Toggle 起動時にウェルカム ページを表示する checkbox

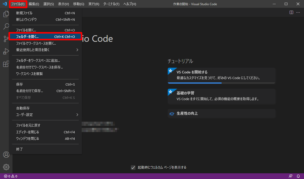(x=133, y=167)
